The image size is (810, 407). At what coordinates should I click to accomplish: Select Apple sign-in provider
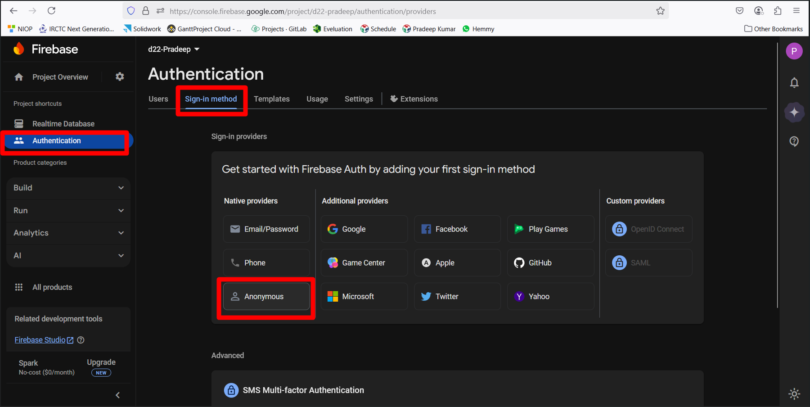click(457, 262)
